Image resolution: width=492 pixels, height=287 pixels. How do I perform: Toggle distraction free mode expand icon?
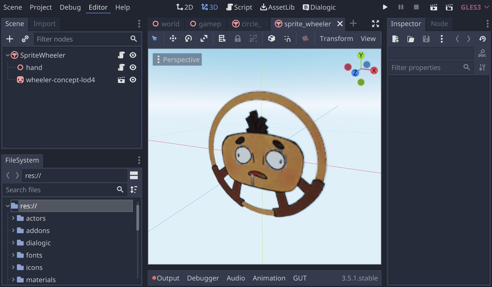(x=376, y=24)
